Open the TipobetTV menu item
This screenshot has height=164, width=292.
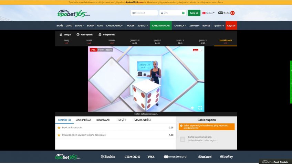[218, 26]
